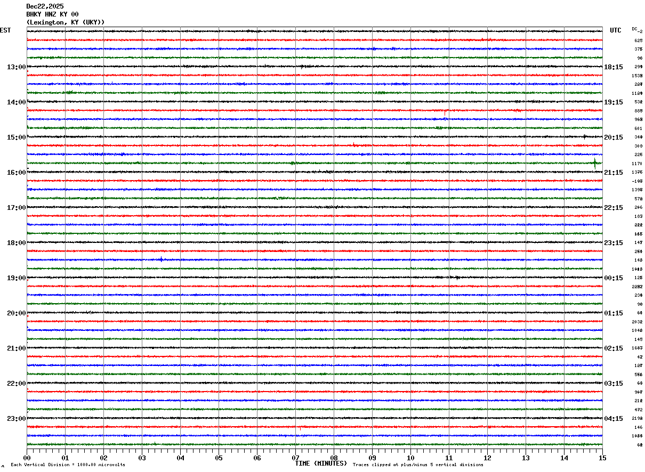645x472 pixels.
Task: Click the "03:15" UTC time label
Action: 614,384
